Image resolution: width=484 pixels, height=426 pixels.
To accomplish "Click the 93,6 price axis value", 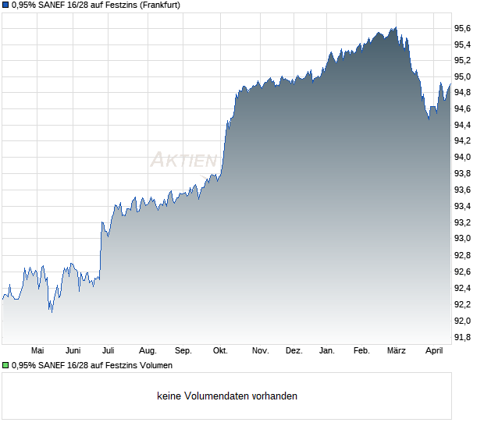I will pos(462,190).
